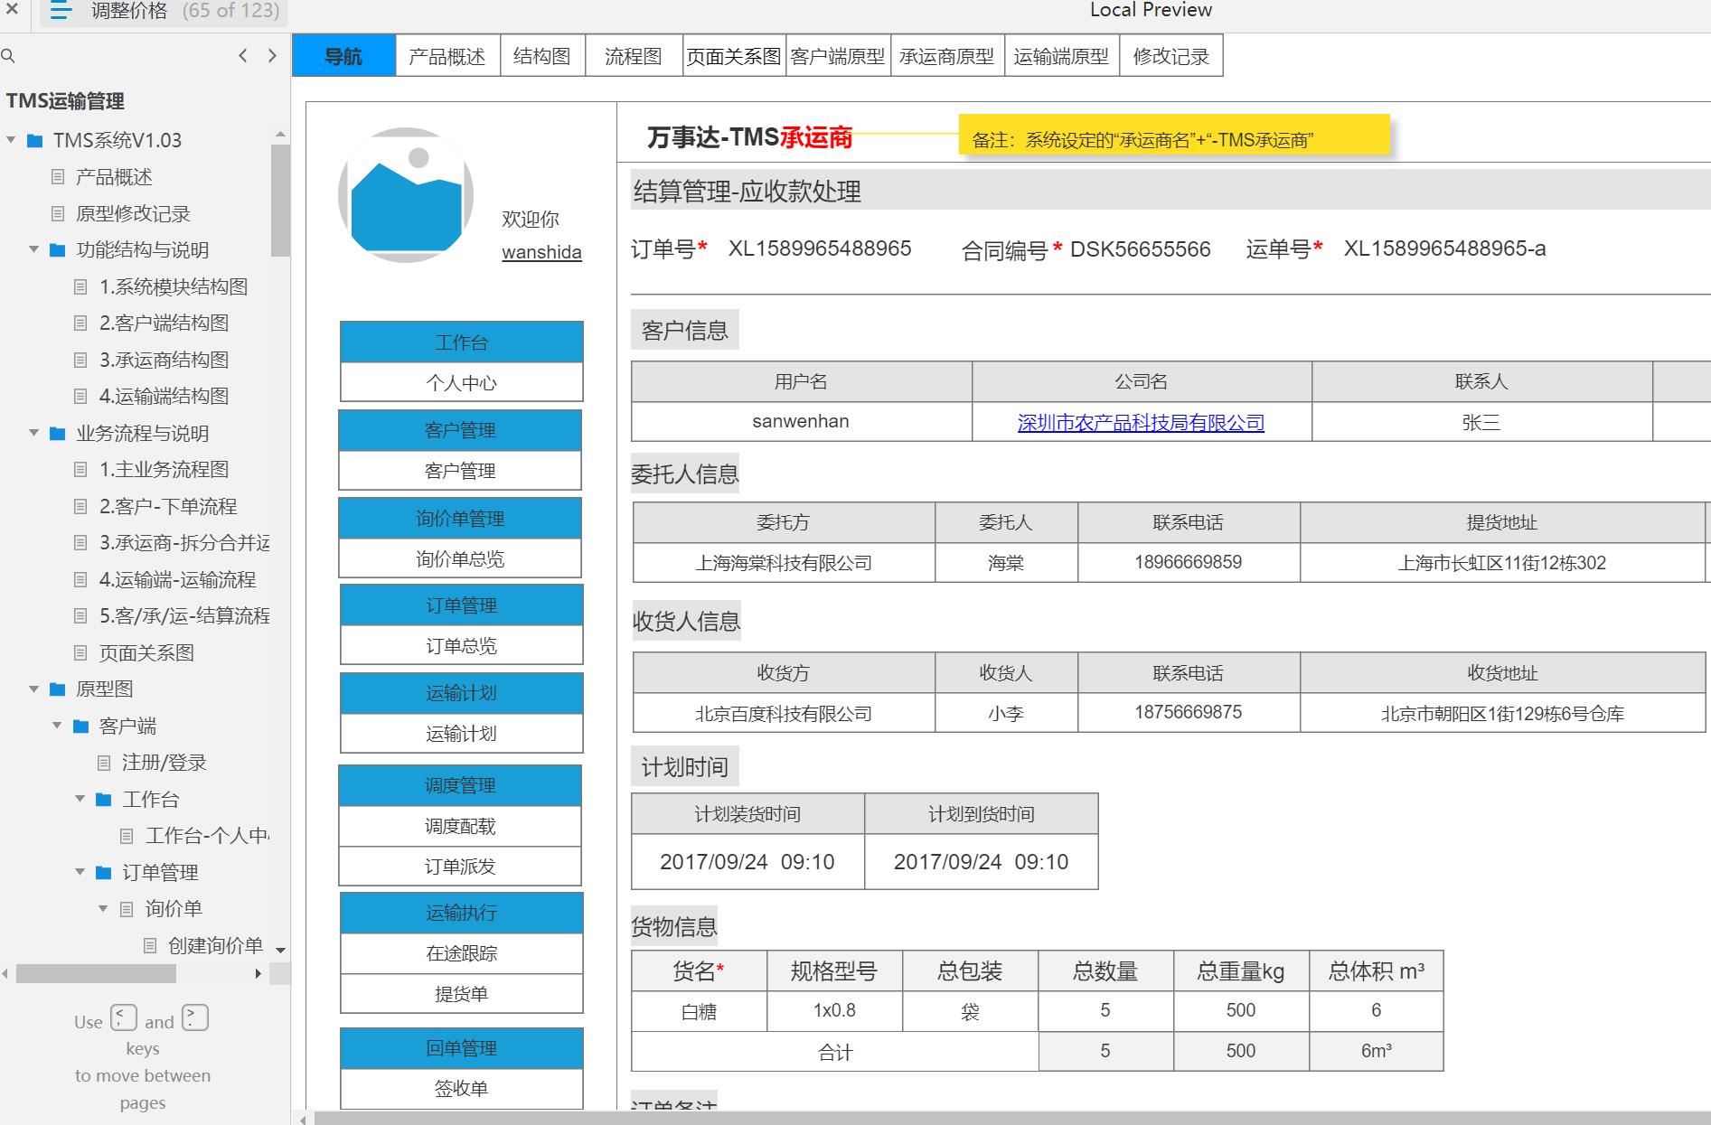Click the sidebar tree vertical scrollbar thumb
This screenshot has width=1711, height=1125.
coord(280,201)
